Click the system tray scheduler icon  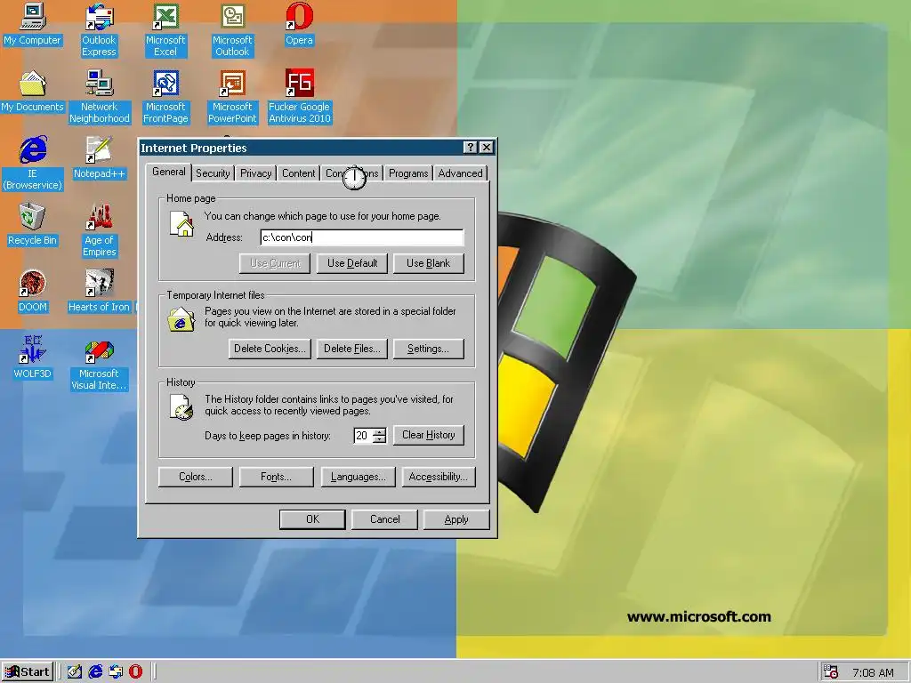tap(831, 672)
